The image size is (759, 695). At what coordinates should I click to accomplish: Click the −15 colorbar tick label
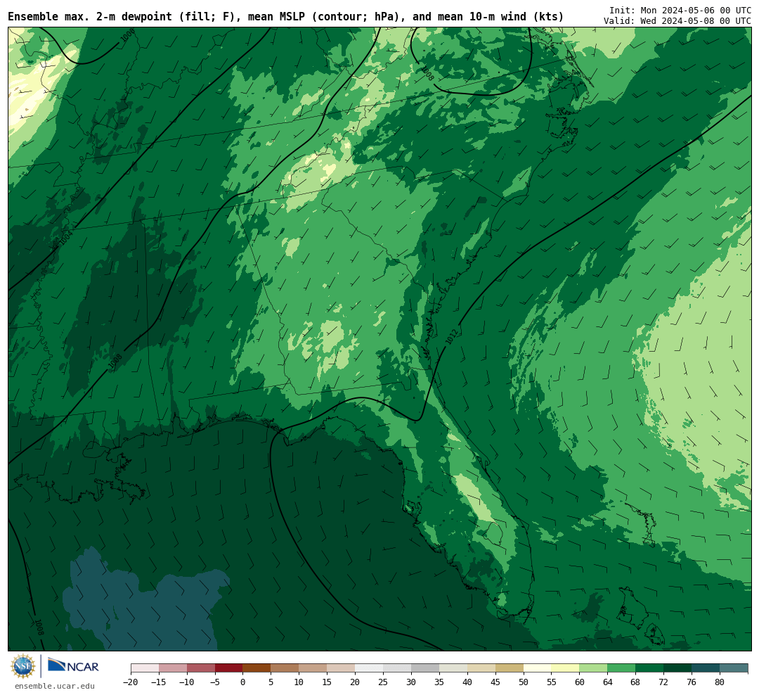(x=159, y=682)
